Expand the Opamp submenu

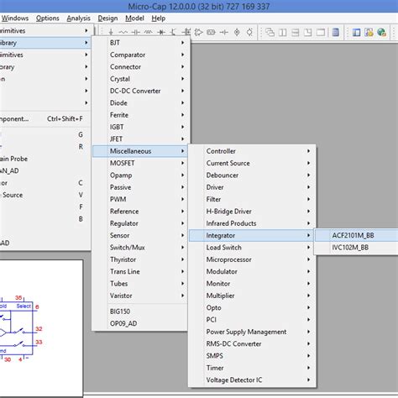(x=141, y=175)
